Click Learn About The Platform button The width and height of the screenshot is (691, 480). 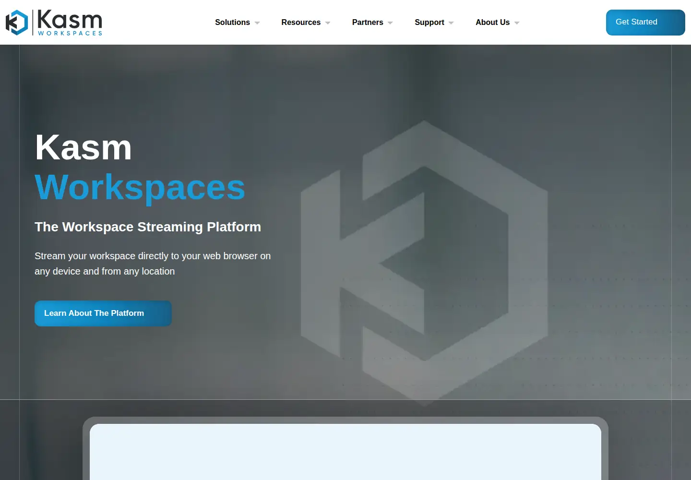[103, 313]
